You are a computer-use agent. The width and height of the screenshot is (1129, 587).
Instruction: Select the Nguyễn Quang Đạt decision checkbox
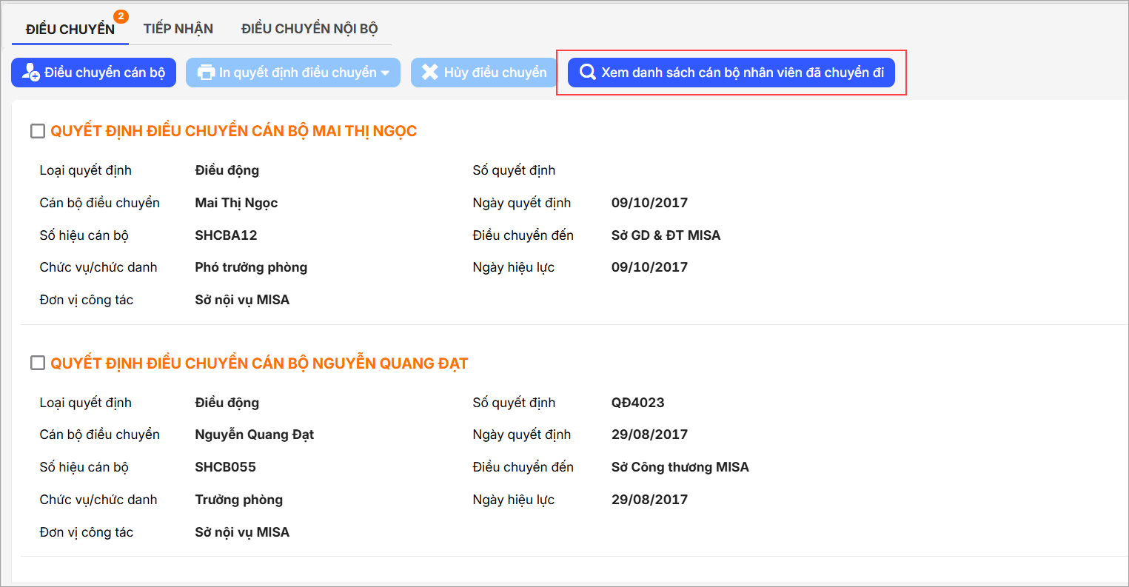pos(38,363)
